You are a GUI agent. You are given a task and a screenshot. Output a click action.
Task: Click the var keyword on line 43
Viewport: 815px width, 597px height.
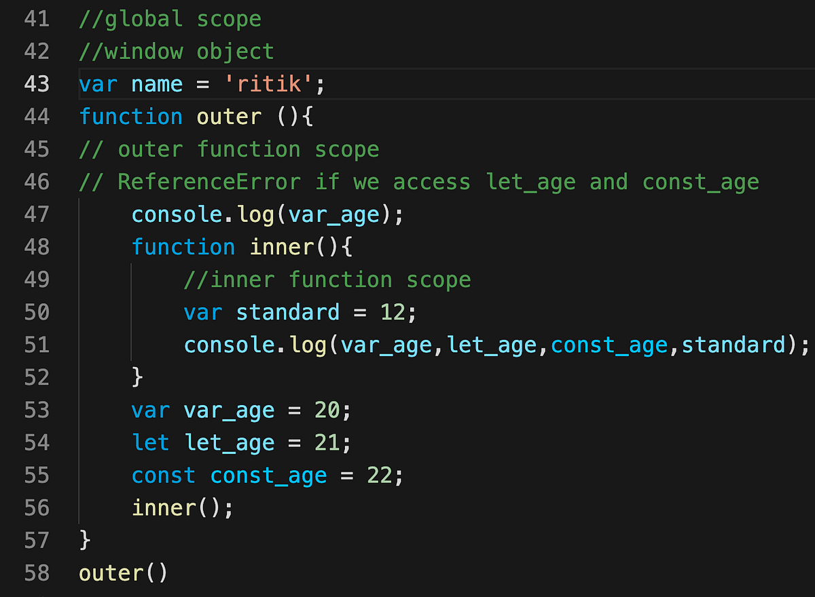point(96,84)
